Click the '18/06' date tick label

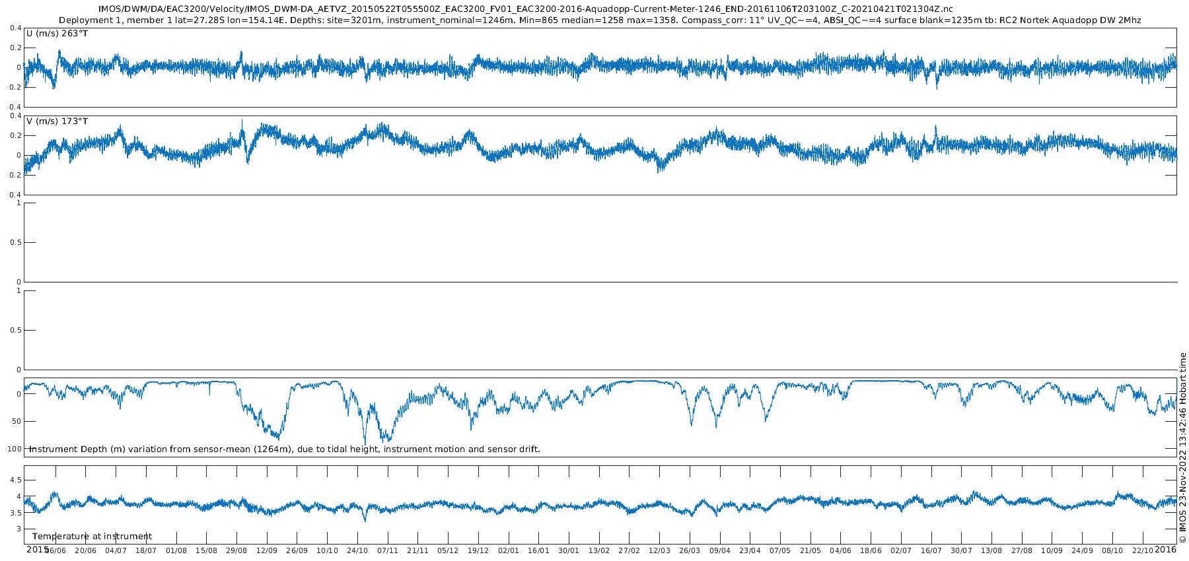(x=871, y=550)
